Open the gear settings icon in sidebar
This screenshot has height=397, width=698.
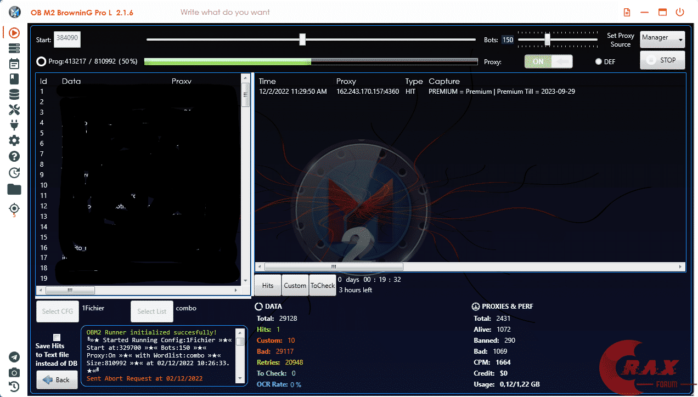coord(14,141)
